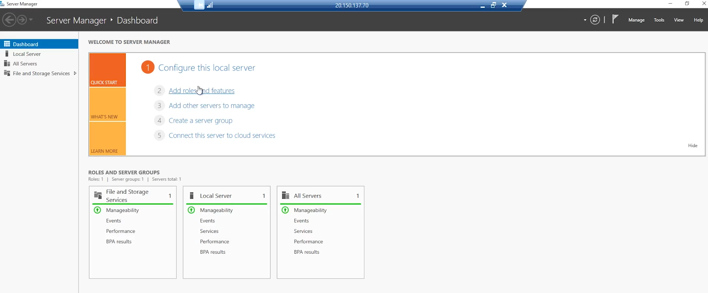Click the All Servers sidebar icon

tap(7, 63)
